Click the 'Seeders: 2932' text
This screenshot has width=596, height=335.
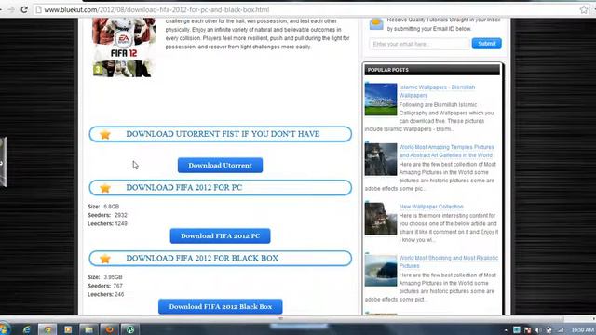[x=108, y=215]
